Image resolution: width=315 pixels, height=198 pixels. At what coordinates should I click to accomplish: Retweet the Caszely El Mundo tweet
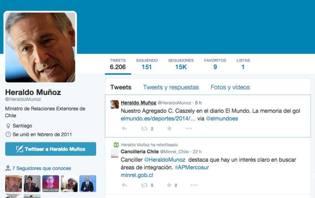144,128
